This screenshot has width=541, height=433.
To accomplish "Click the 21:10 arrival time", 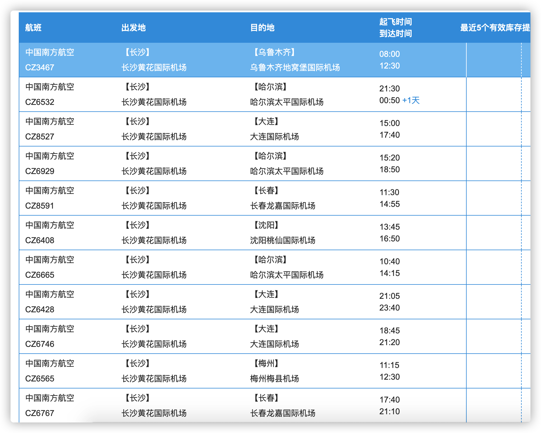I will tap(390, 411).
